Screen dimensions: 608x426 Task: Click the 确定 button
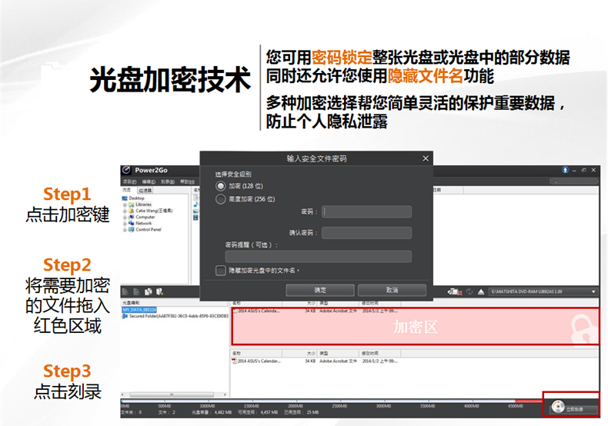tap(319, 290)
